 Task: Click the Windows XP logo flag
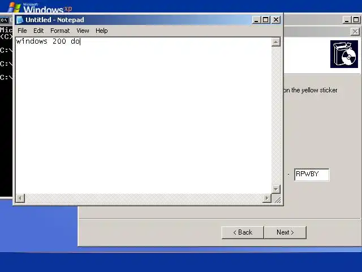(x=14, y=7)
